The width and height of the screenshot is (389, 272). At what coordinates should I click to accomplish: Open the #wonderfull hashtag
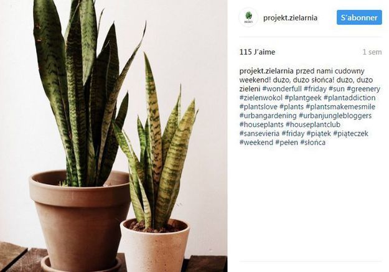click(282, 89)
